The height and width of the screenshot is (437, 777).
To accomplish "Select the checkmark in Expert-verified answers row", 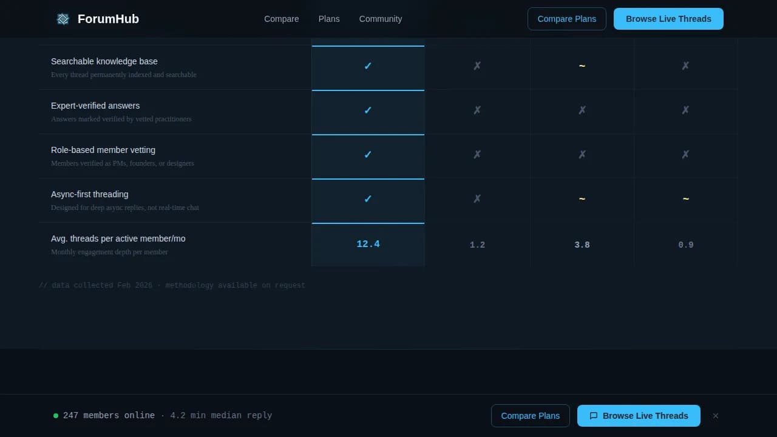I will pyautogui.click(x=367, y=110).
